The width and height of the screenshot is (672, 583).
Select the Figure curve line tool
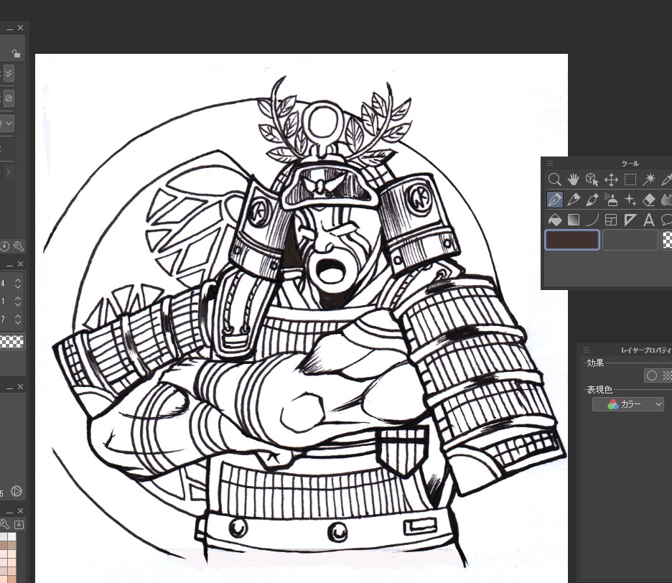click(592, 220)
